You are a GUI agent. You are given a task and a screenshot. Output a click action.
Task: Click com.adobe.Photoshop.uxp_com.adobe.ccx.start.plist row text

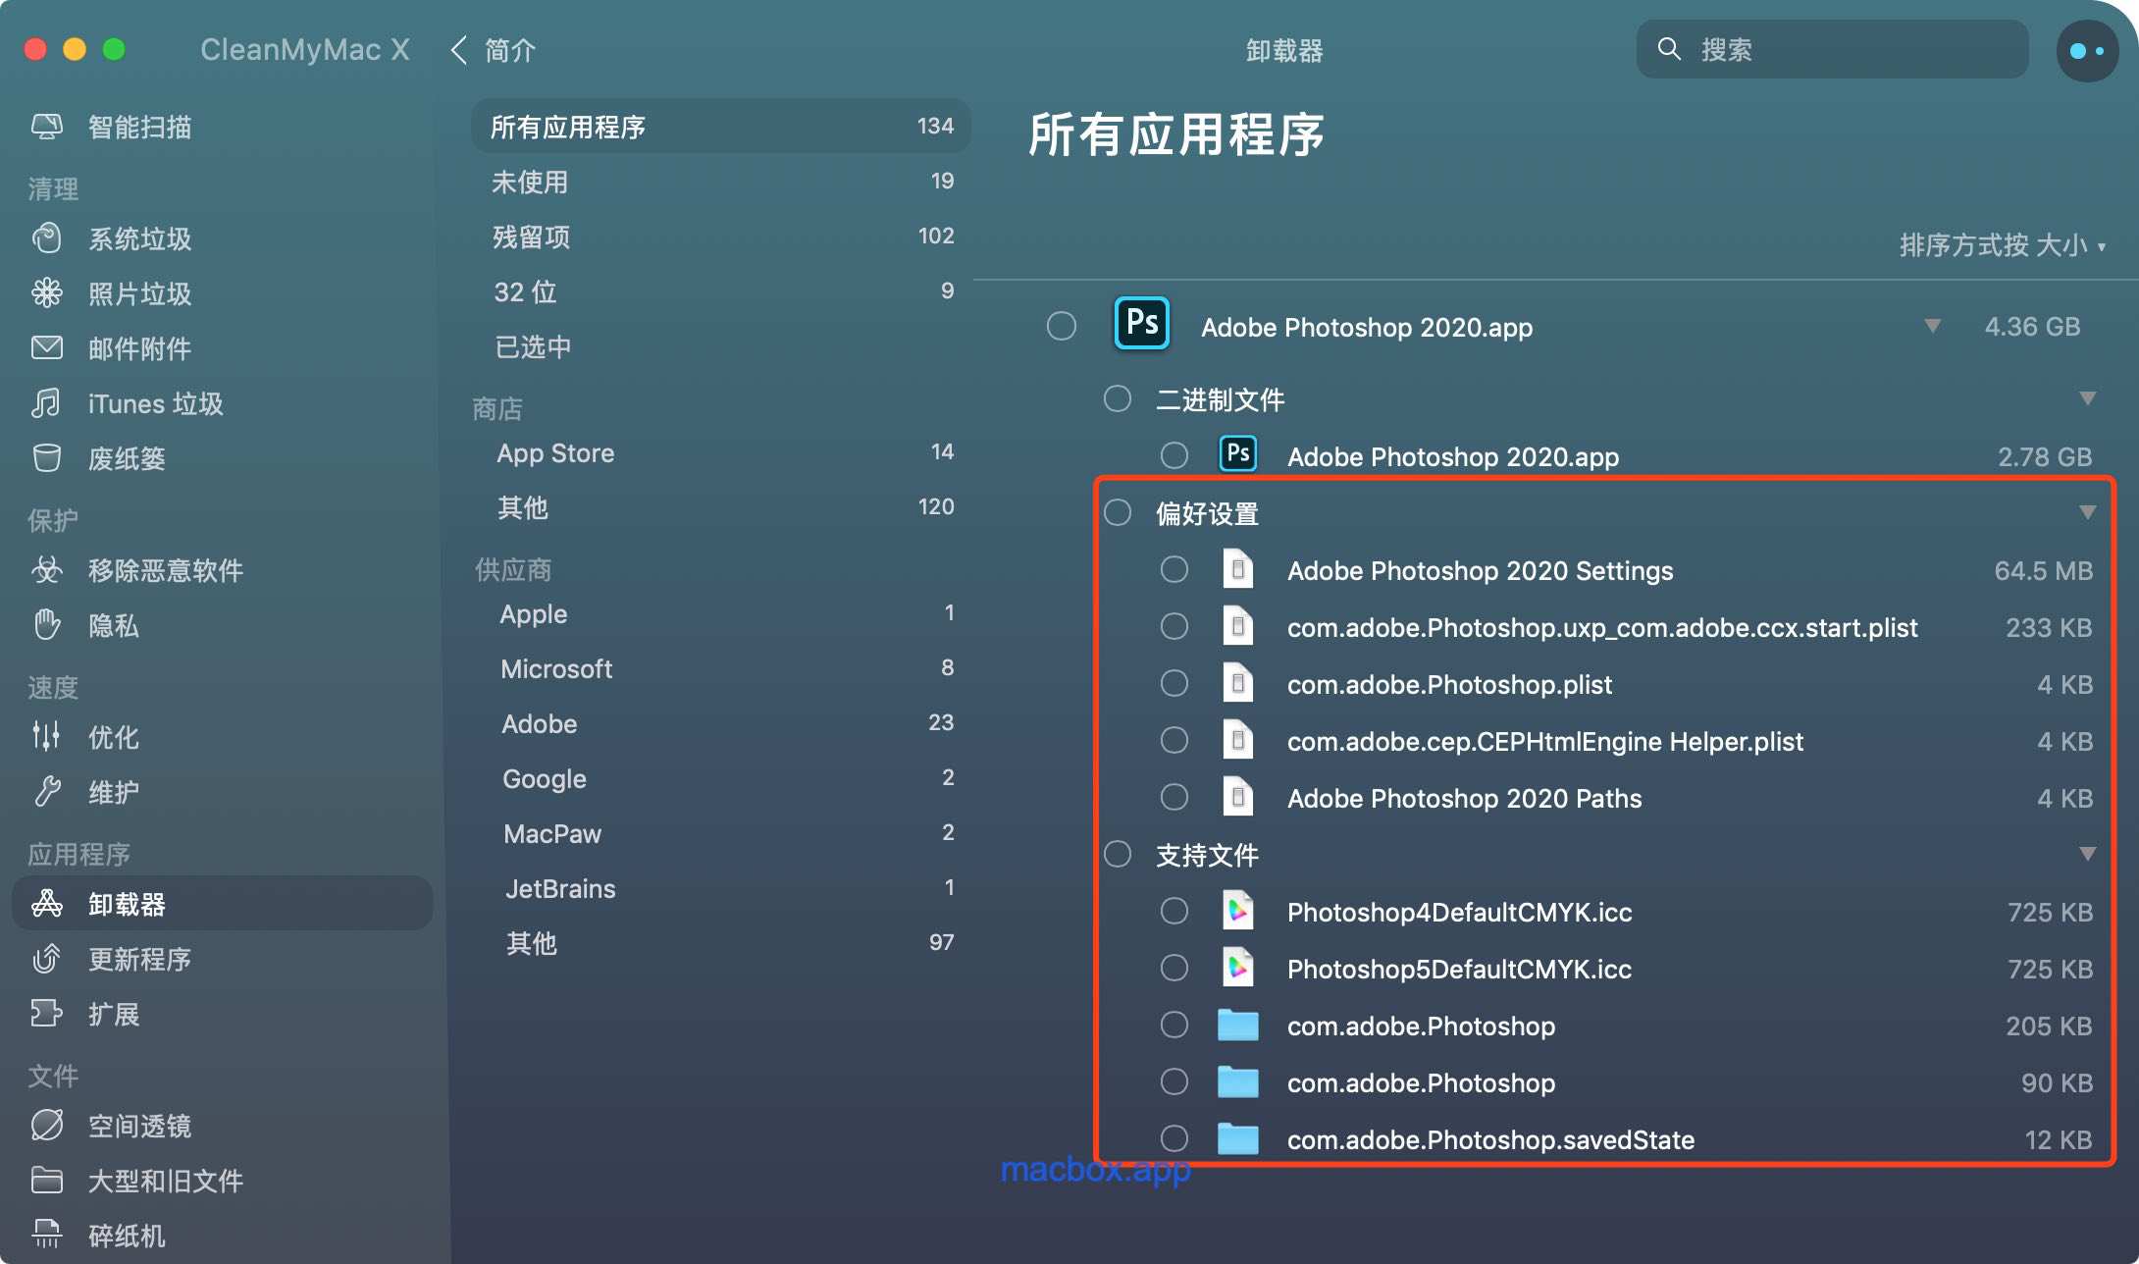coord(1602,627)
